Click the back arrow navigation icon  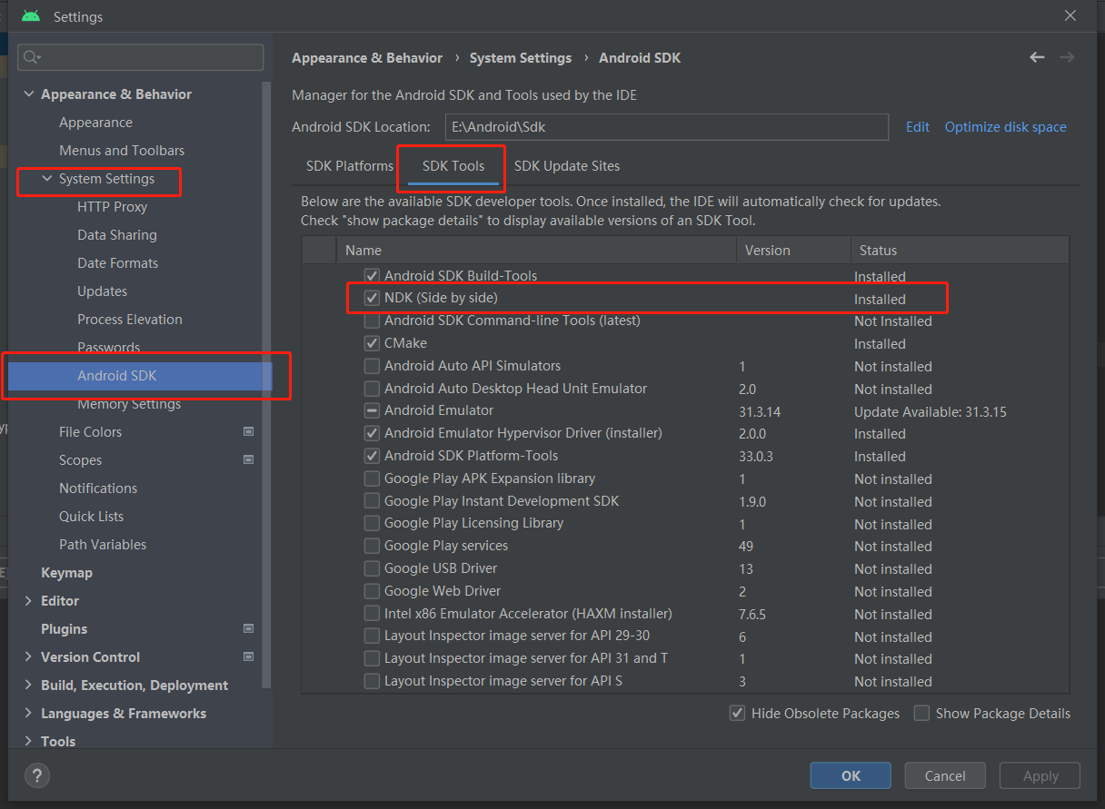click(1037, 57)
